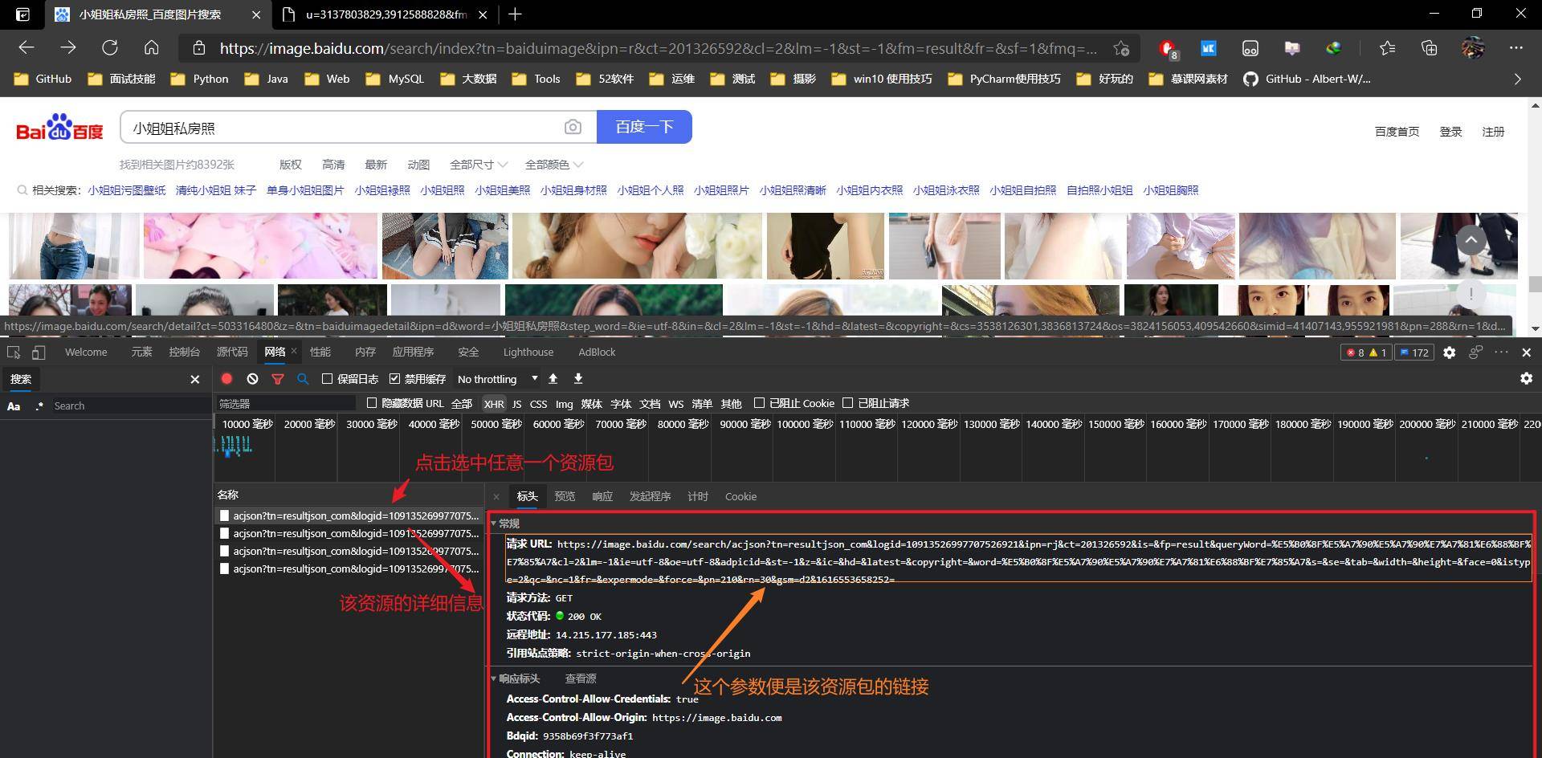Click the 小姐姐照片 related search link

[720, 190]
